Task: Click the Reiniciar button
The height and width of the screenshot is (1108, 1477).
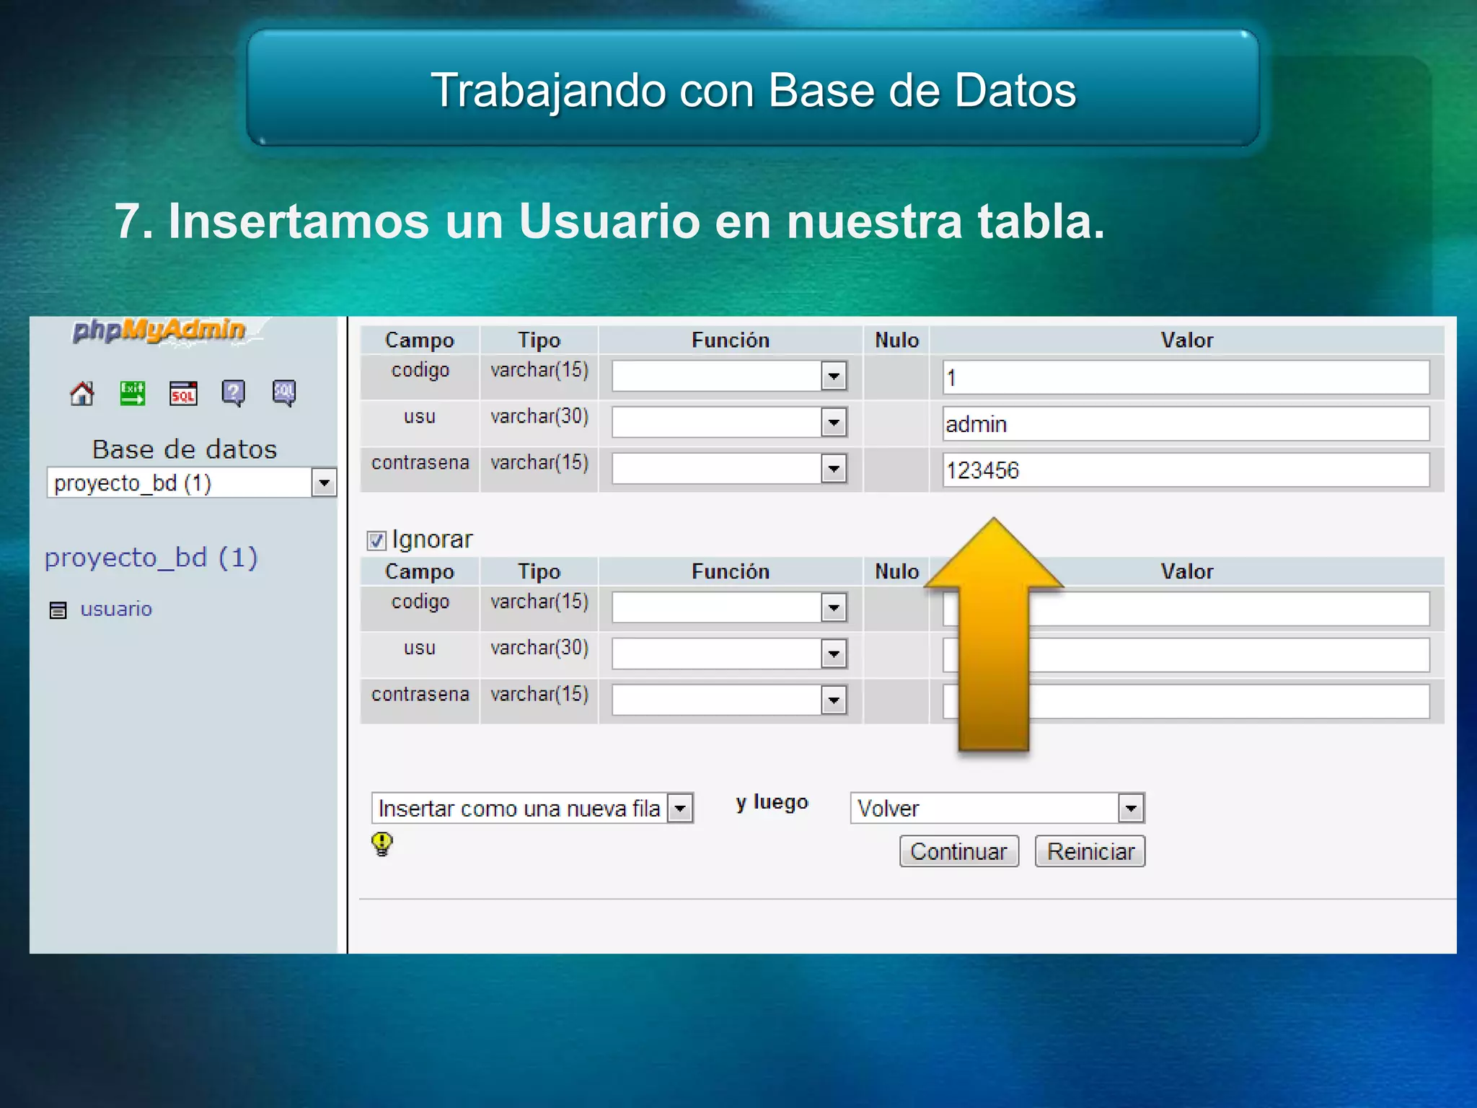Action: tap(1090, 851)
